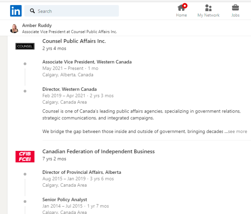The height and width of the screenshot is (214, 251).
Task: Open the Jobs nav item
Action: 235,11
